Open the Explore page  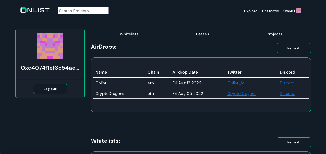251,11
